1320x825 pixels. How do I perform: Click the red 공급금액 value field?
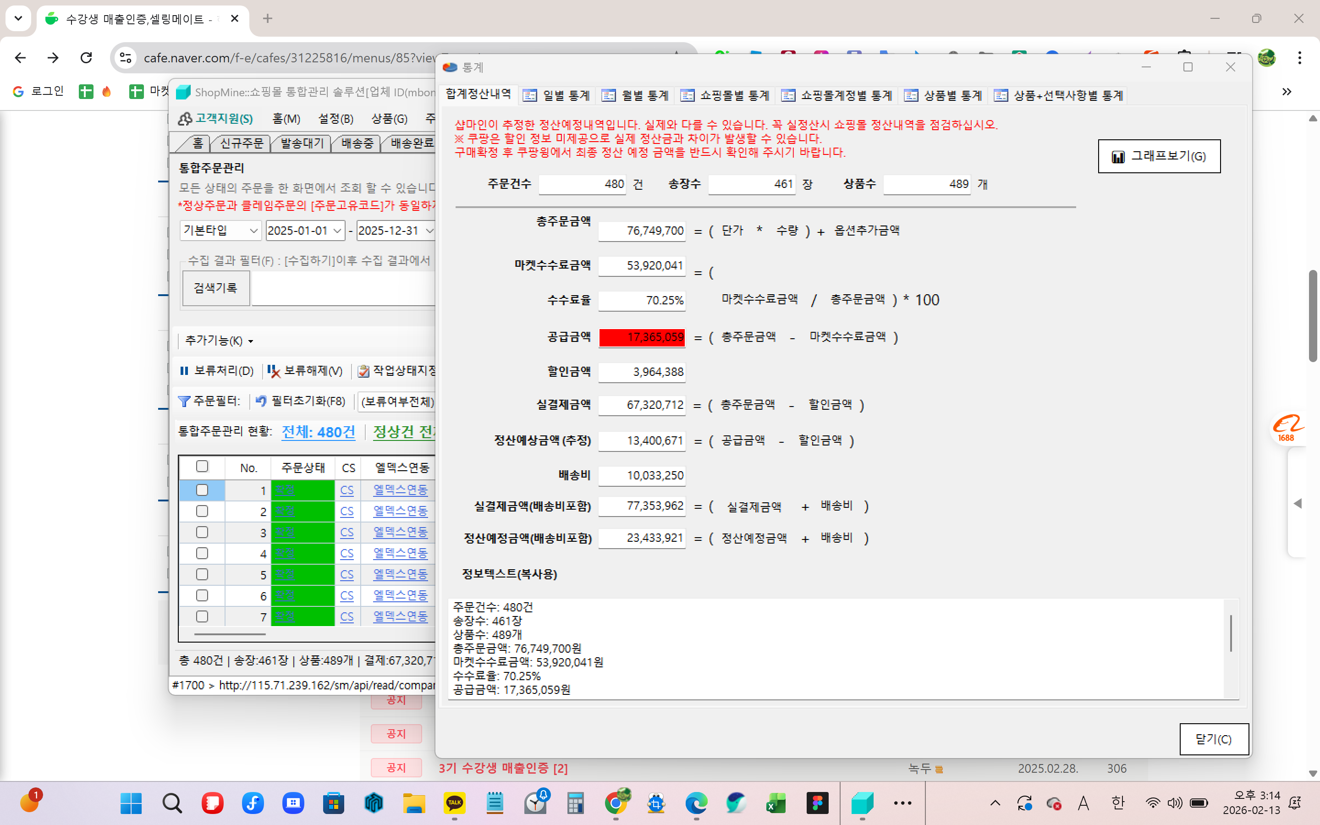tap(642, 337)
